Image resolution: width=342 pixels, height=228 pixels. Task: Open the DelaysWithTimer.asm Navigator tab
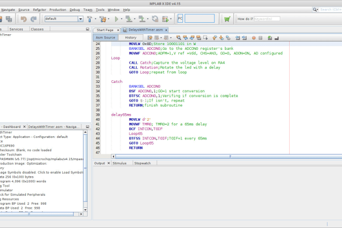(54, 127)
